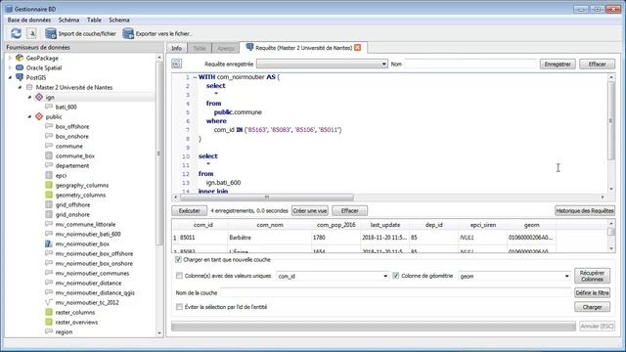The width and height of the screenshot is (626, 352).
Task: Collapse the ign schema node
Action: [29, 97]
